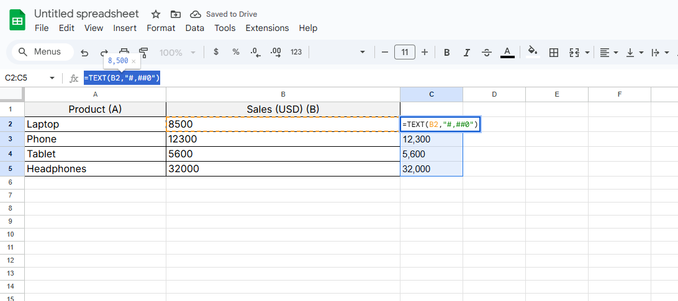
Task: Toggle strikethrough formatting
Action: point(487,53)
